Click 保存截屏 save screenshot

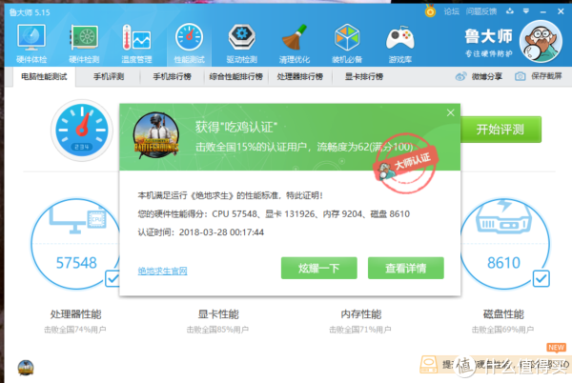click(x=538, y=76)
